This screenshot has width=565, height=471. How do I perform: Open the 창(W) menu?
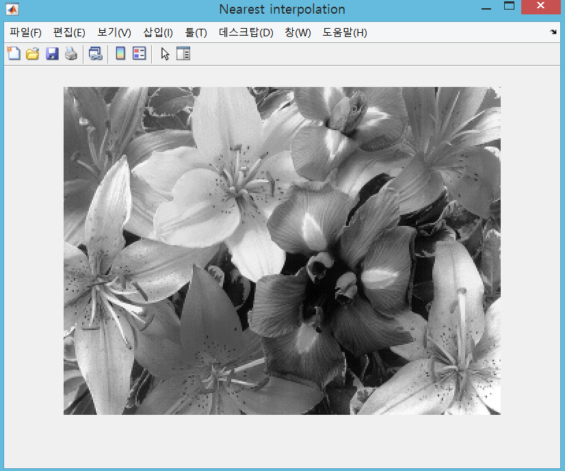tap(294, 32)
